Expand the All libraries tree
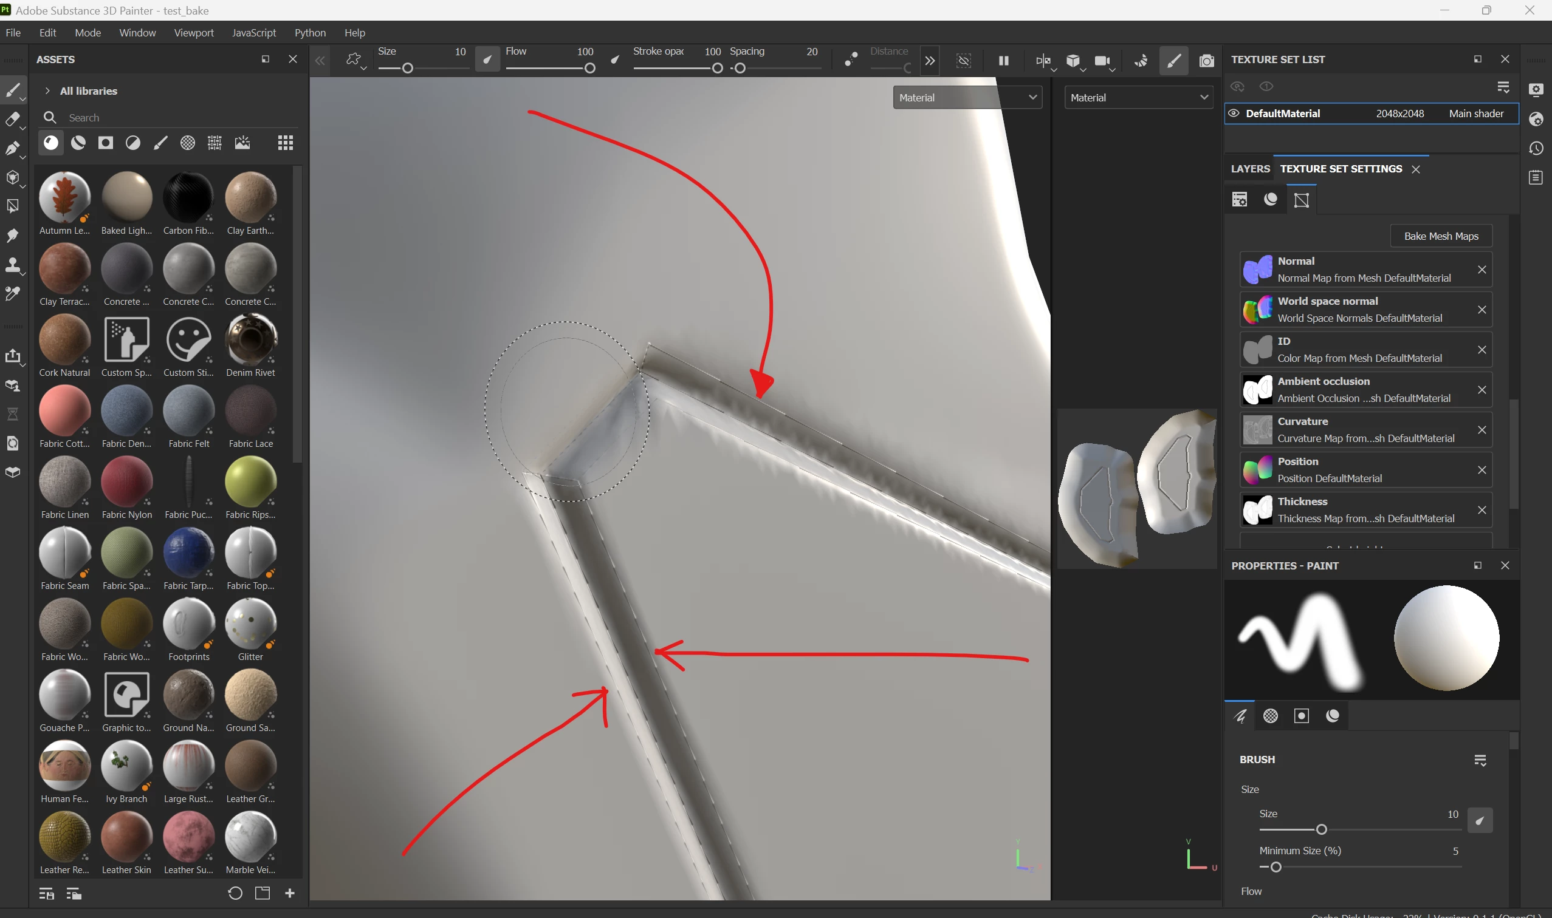Viewport: 1552px width, 918px height. [47, 91]
